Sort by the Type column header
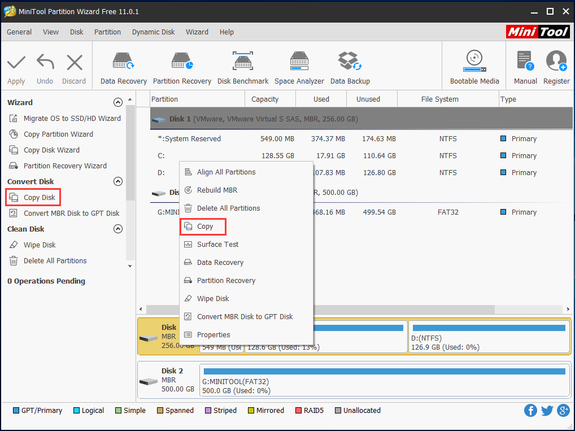This screenshot has width=575, height=431. click(x=536, y=99)
